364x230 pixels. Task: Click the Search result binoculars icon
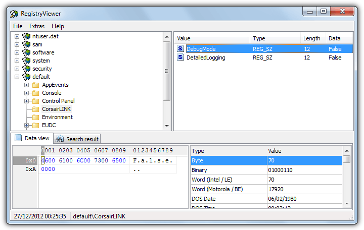coord(60,139)
